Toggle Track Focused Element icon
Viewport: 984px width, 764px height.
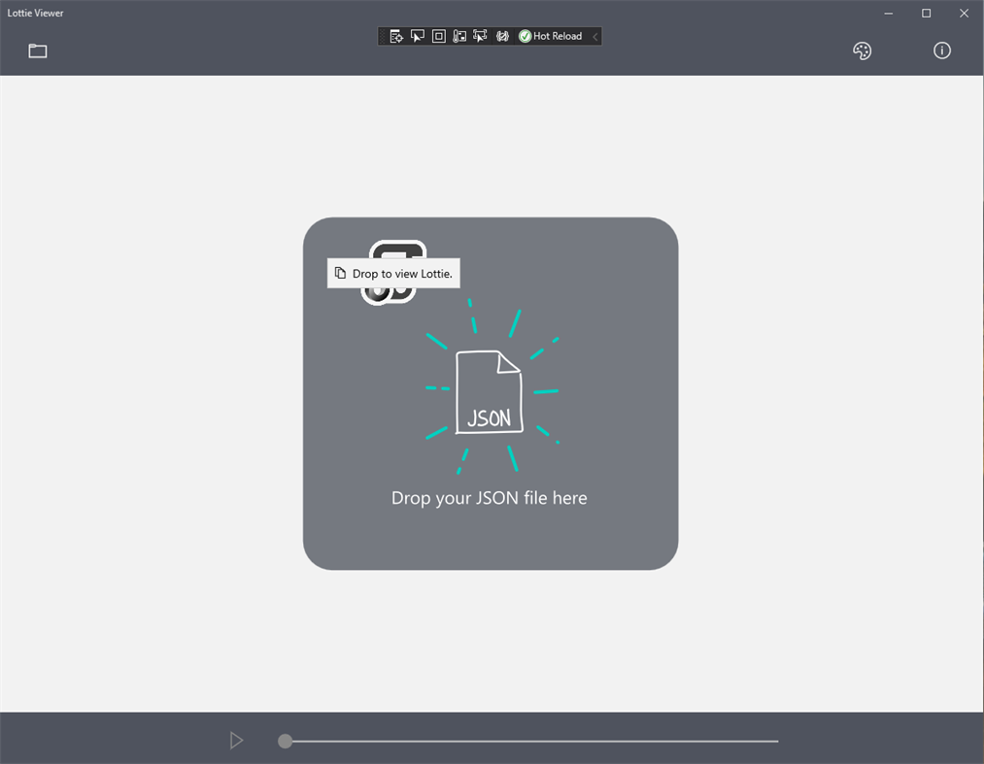tap(480, 36)
